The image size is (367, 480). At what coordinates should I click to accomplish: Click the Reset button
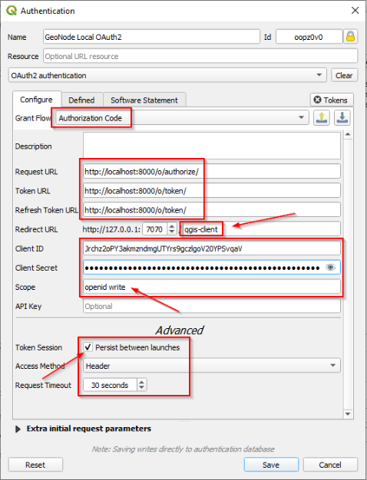coord(35,465)
